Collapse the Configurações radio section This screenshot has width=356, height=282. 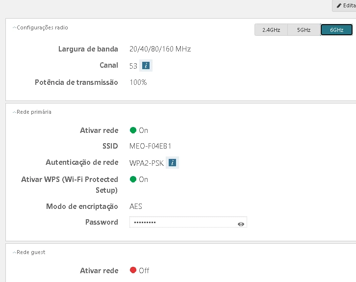click(14, 28)
